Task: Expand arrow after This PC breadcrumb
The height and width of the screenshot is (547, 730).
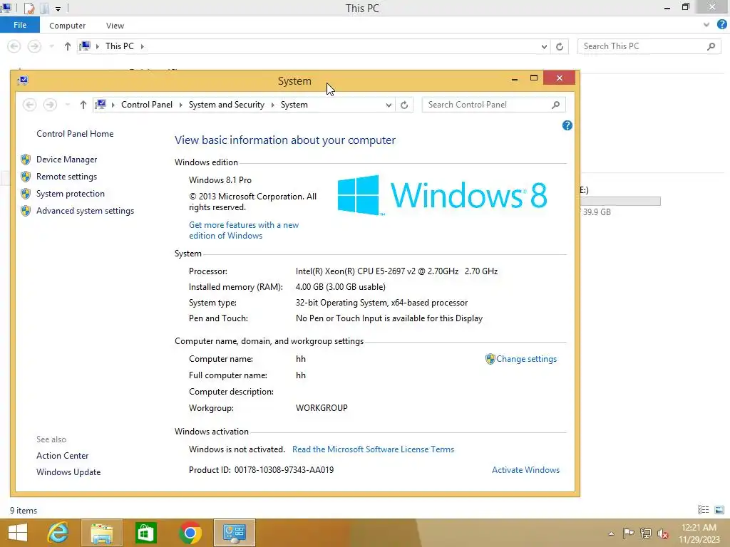Action: [x=143, y=46]
